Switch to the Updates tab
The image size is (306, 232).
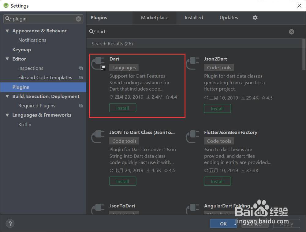pyautogui.click(x=229, y=18)
